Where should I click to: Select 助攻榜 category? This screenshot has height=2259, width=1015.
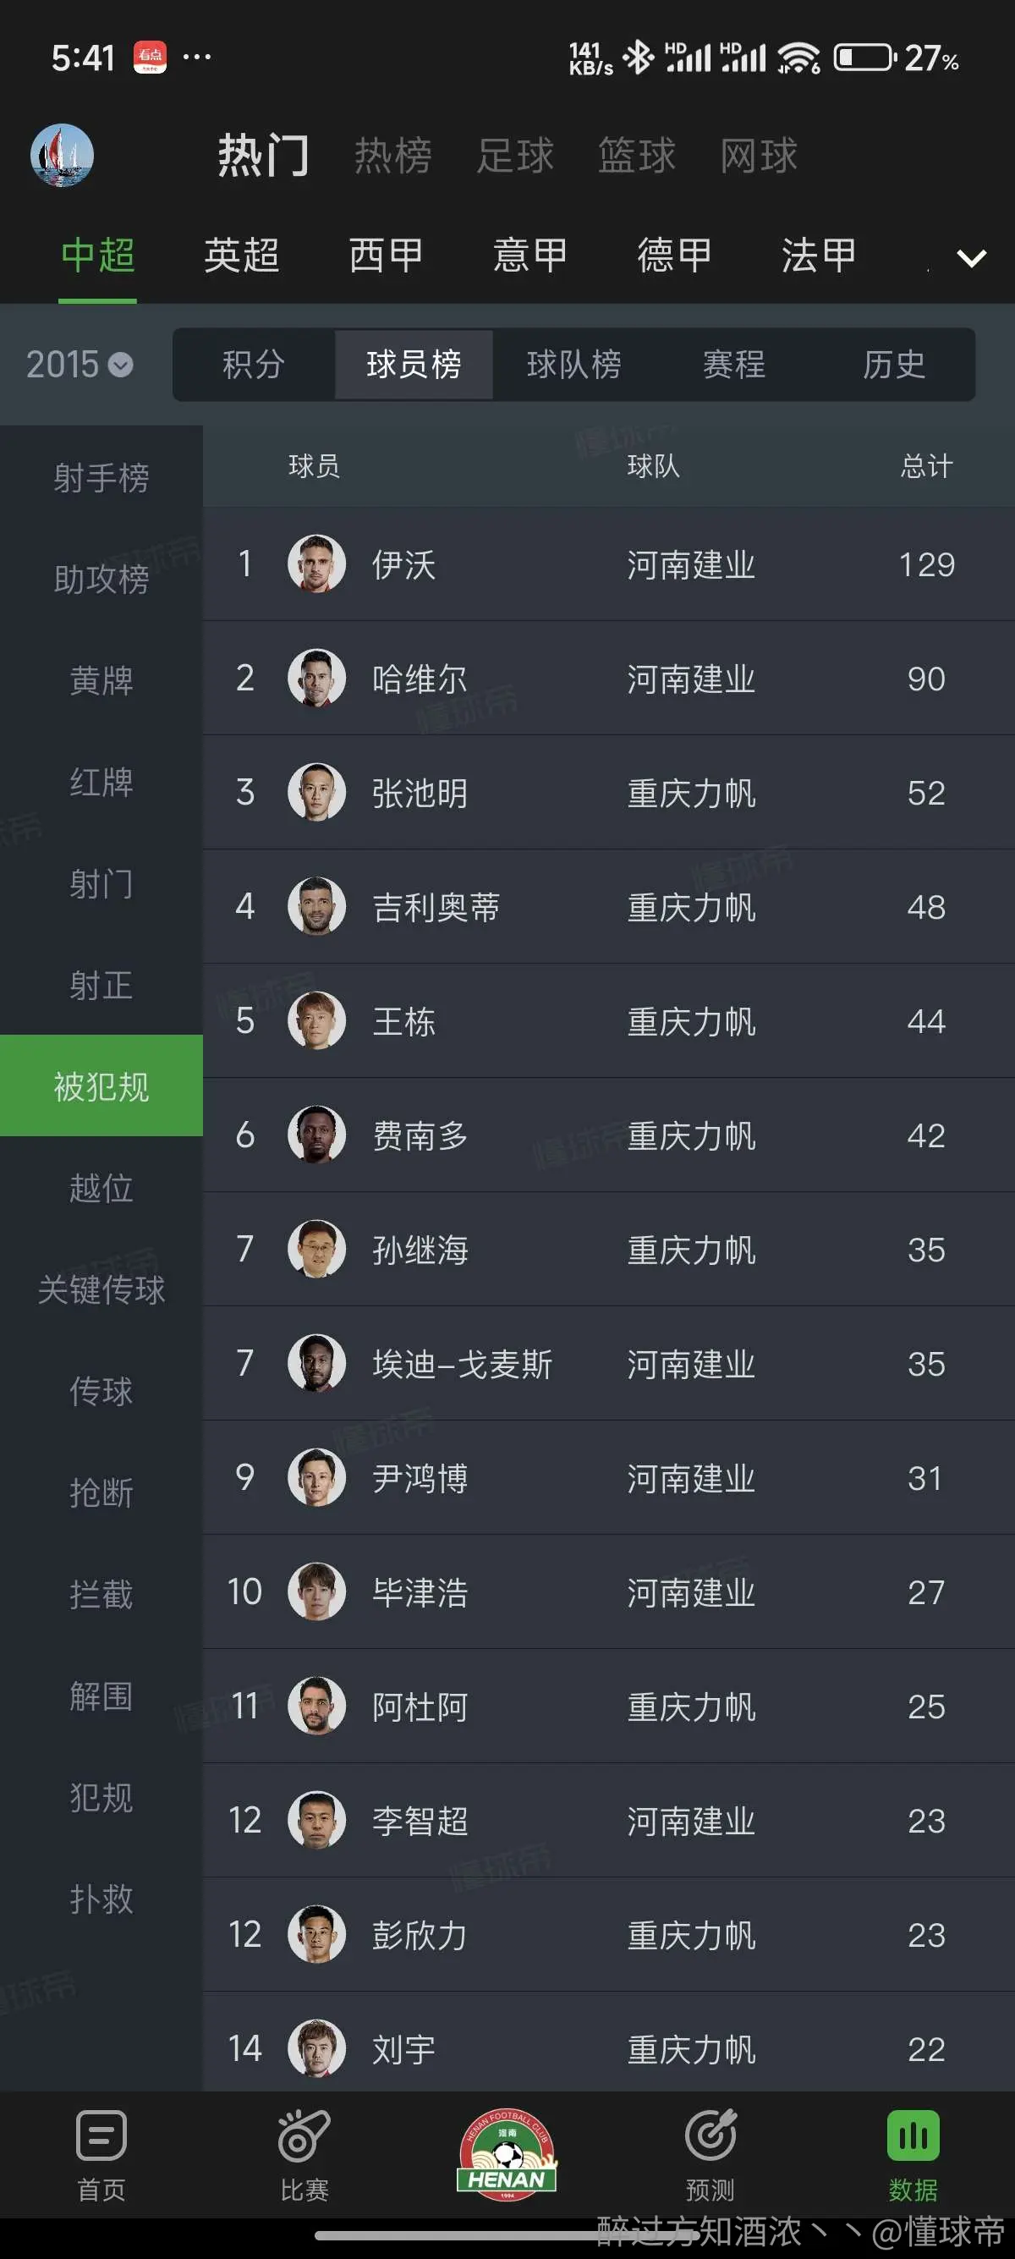pyautogui.click(x=101, y=579)
